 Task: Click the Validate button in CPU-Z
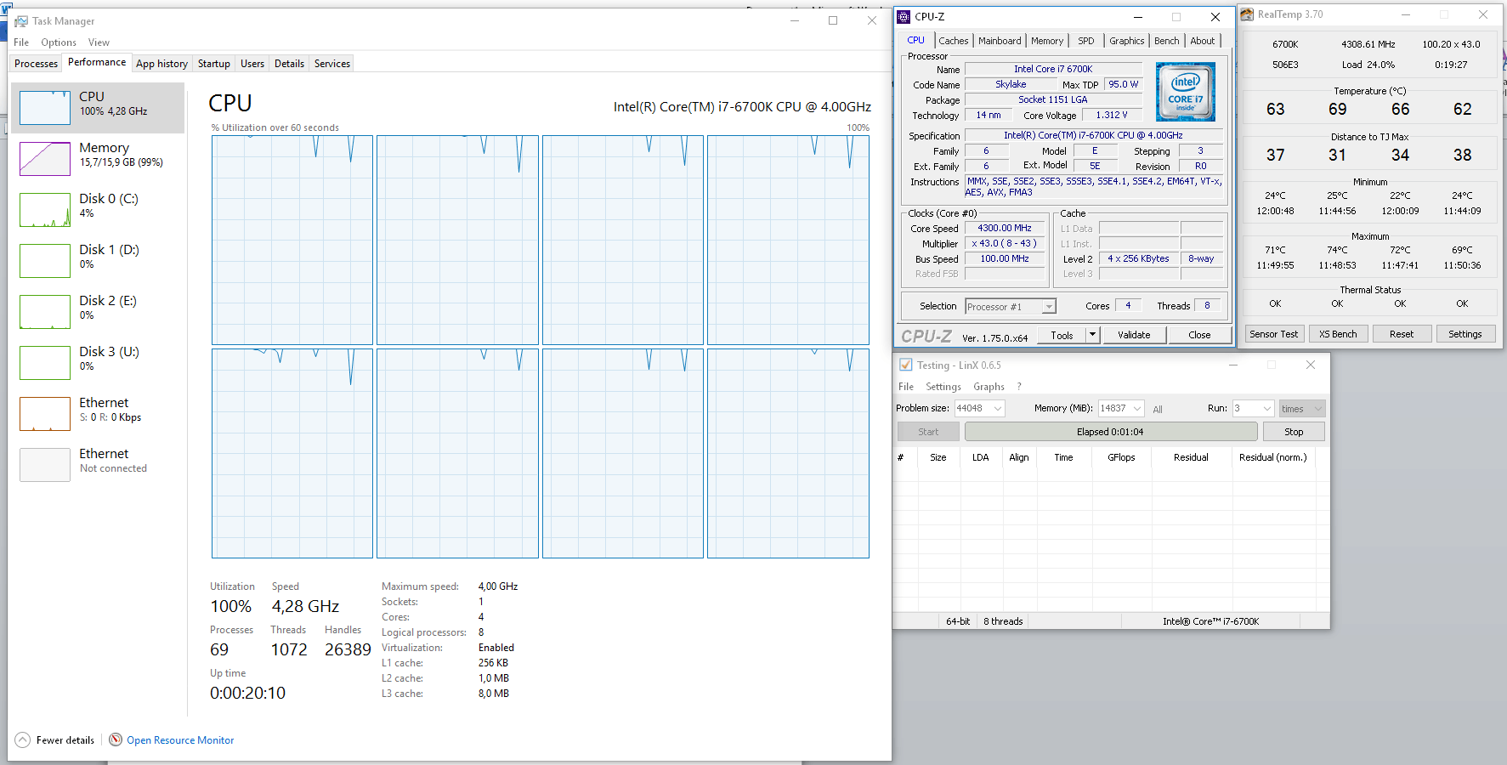click(1134, 335)
